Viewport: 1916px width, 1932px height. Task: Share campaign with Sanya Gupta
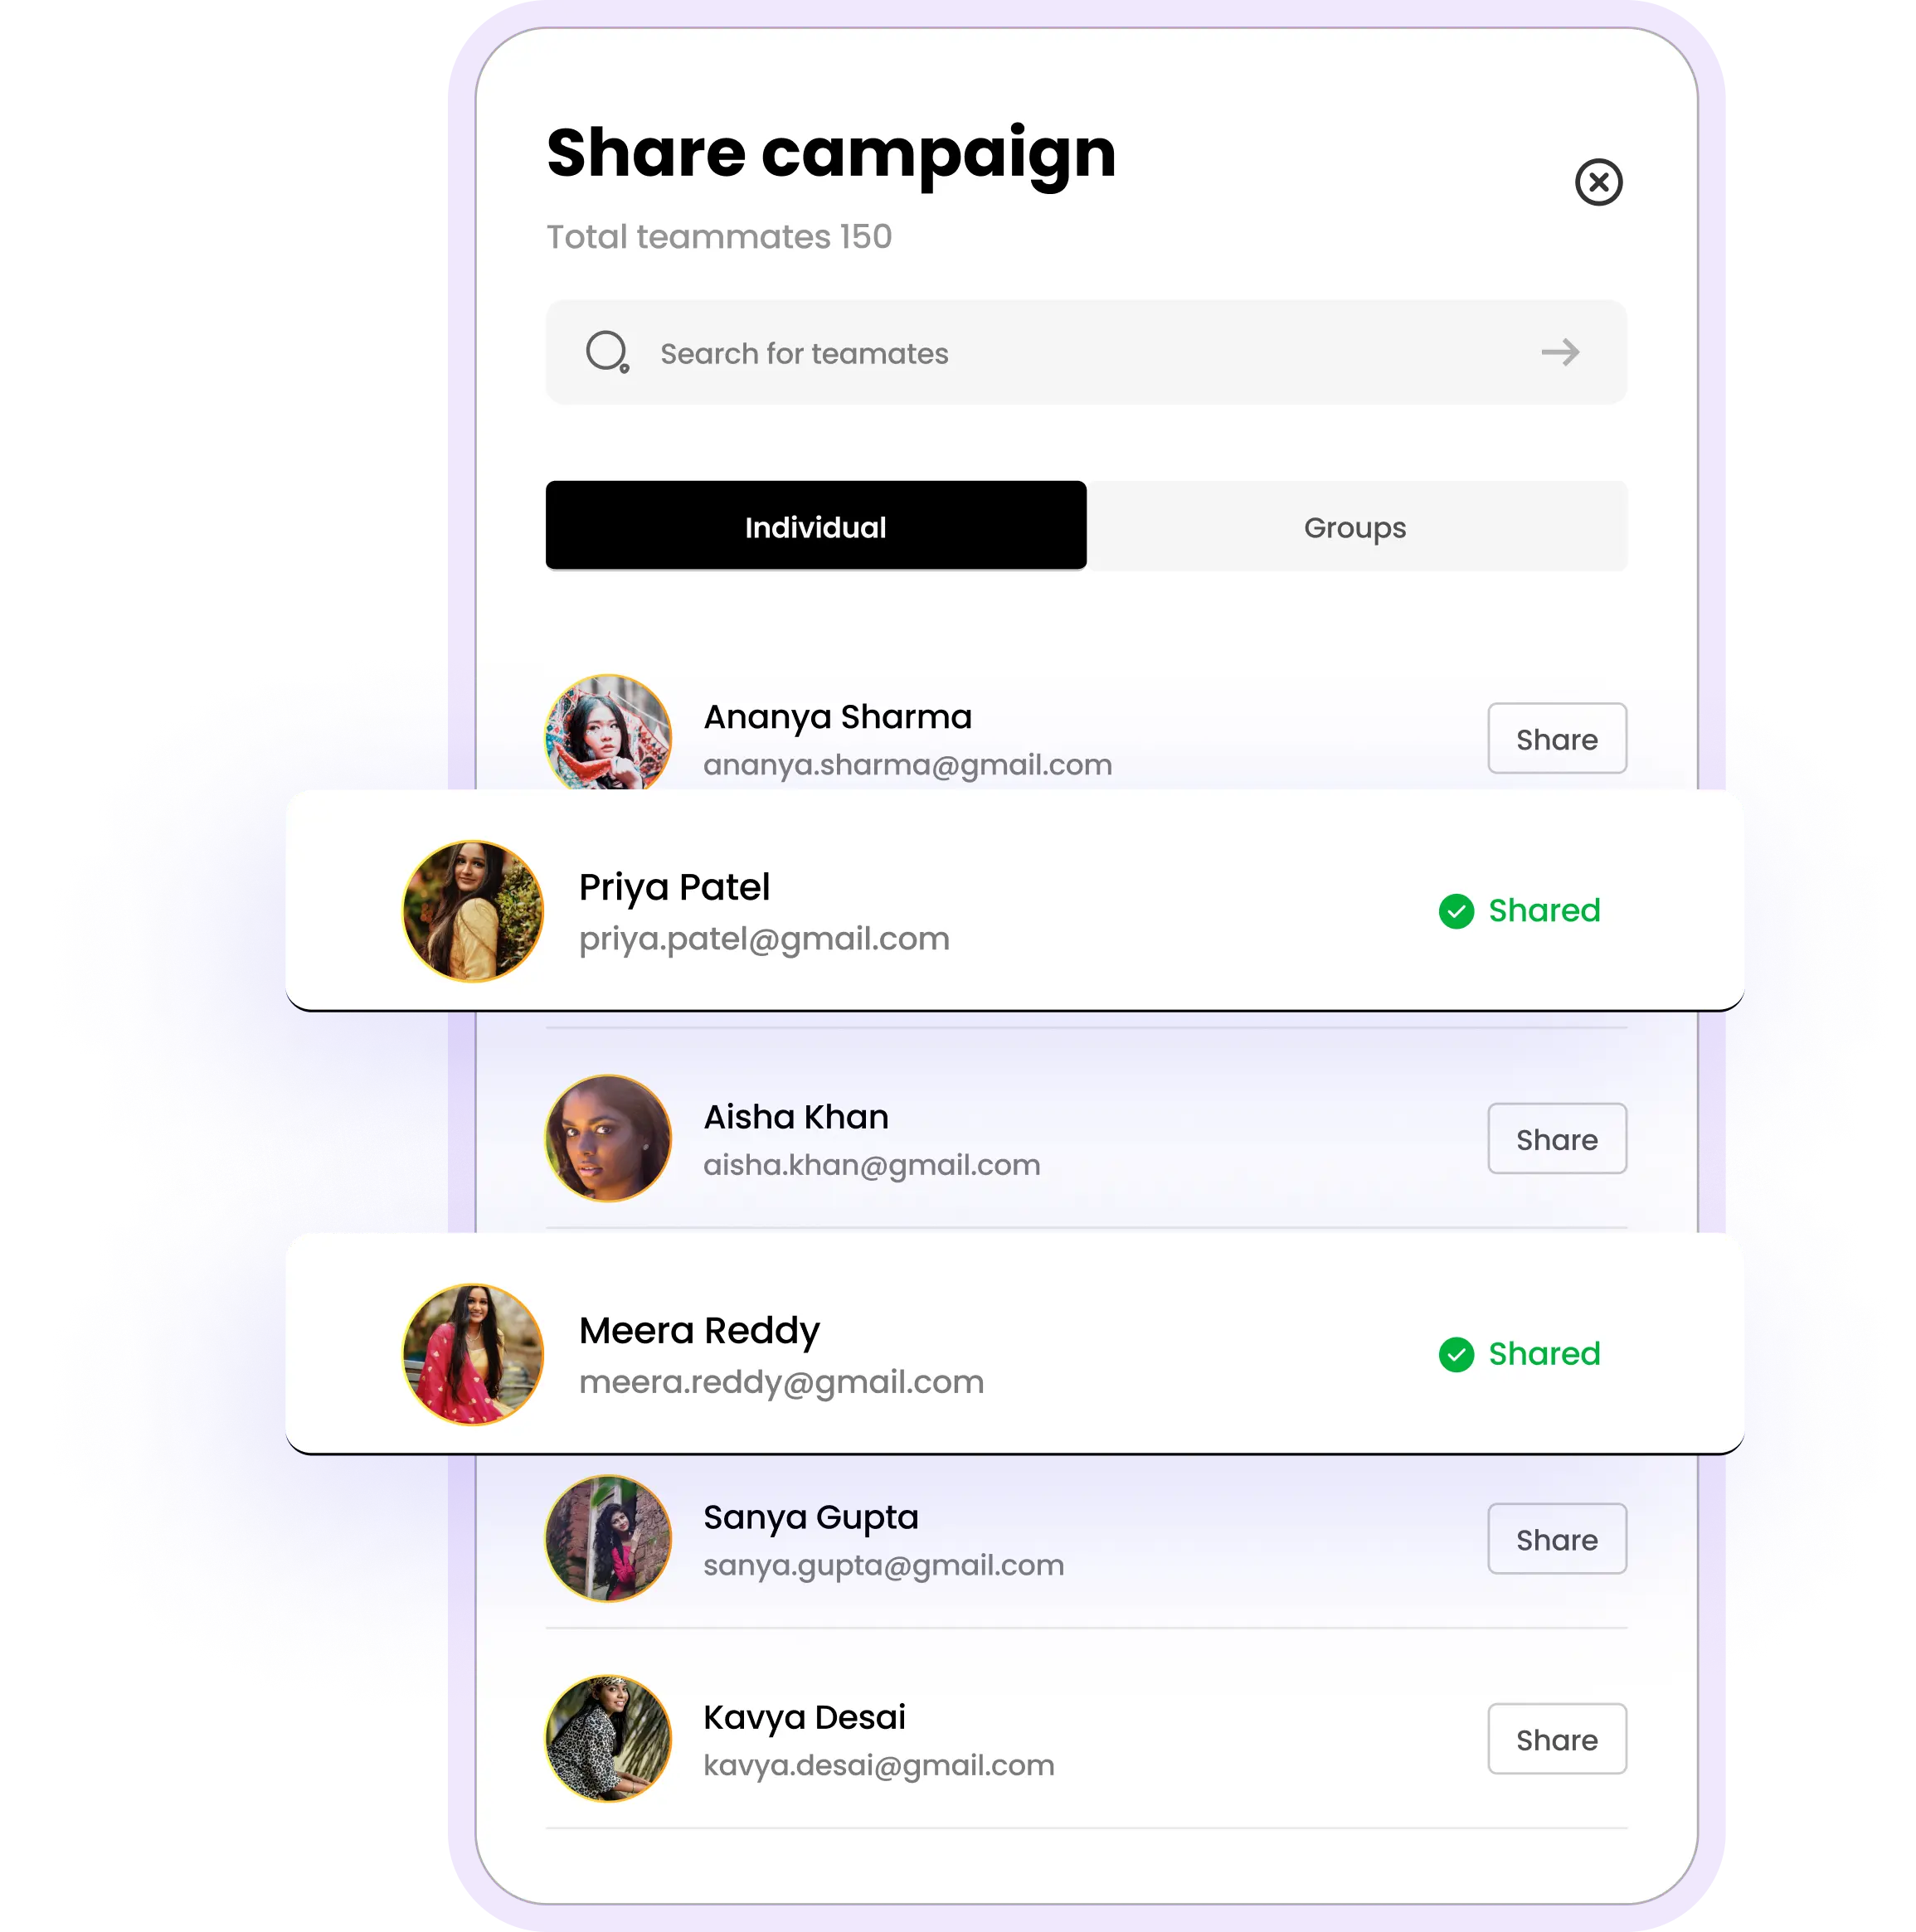pyautogui.click(x=1557, y=1538)
